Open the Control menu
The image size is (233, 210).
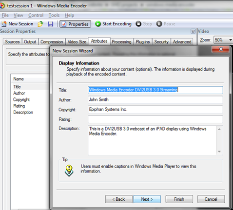(36, 15)
